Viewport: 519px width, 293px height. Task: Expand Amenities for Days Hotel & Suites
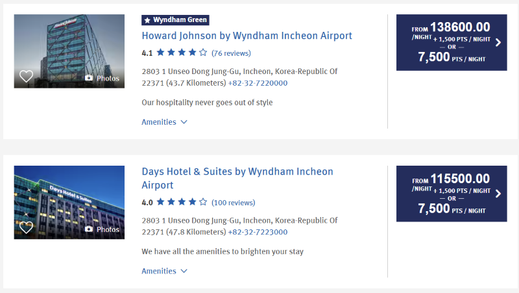(164, 272)
